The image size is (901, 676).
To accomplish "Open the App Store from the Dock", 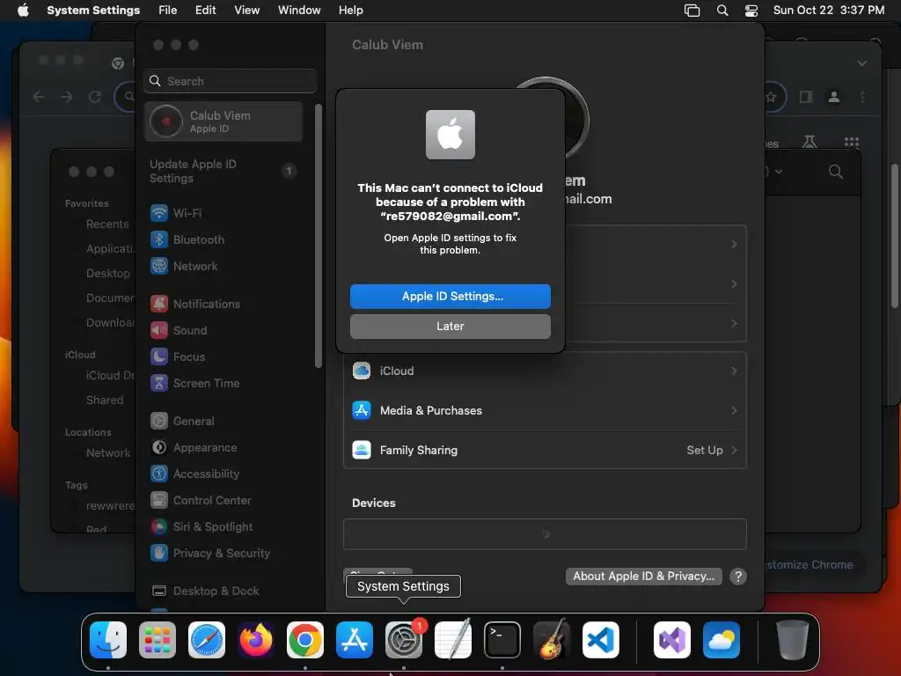I will pos(355,640).
